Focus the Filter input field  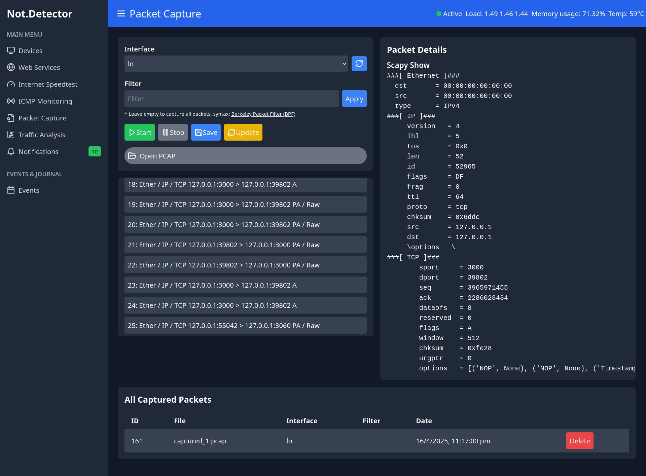coord(231,99)
